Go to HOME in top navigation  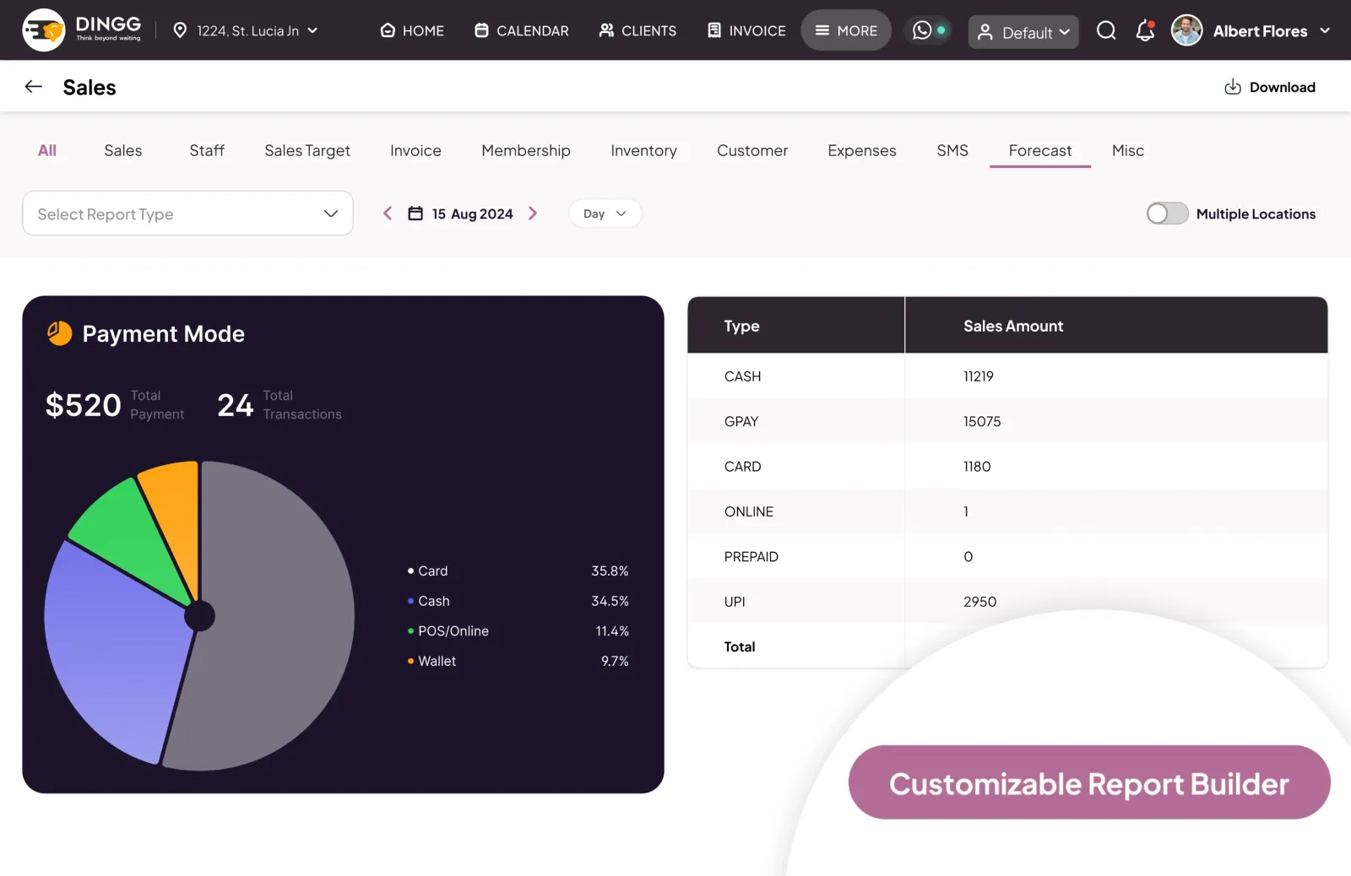click(412, 30)
